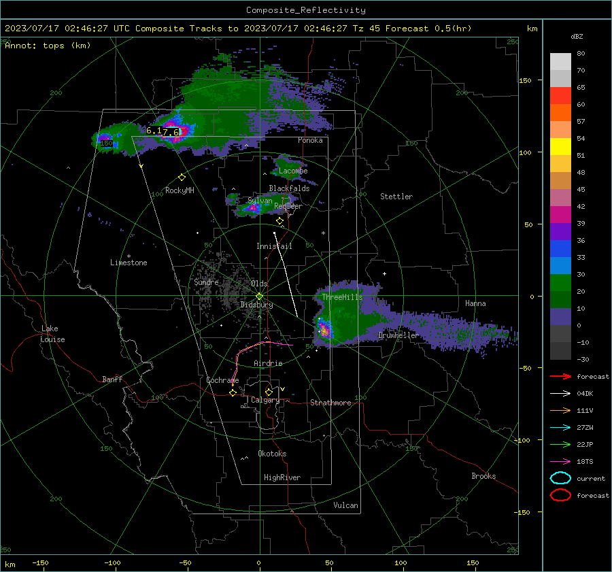Screen dimensions: 612x572
Task: Click the cyan 27ZW arrow in legend
Action: (x=560, y=428)
